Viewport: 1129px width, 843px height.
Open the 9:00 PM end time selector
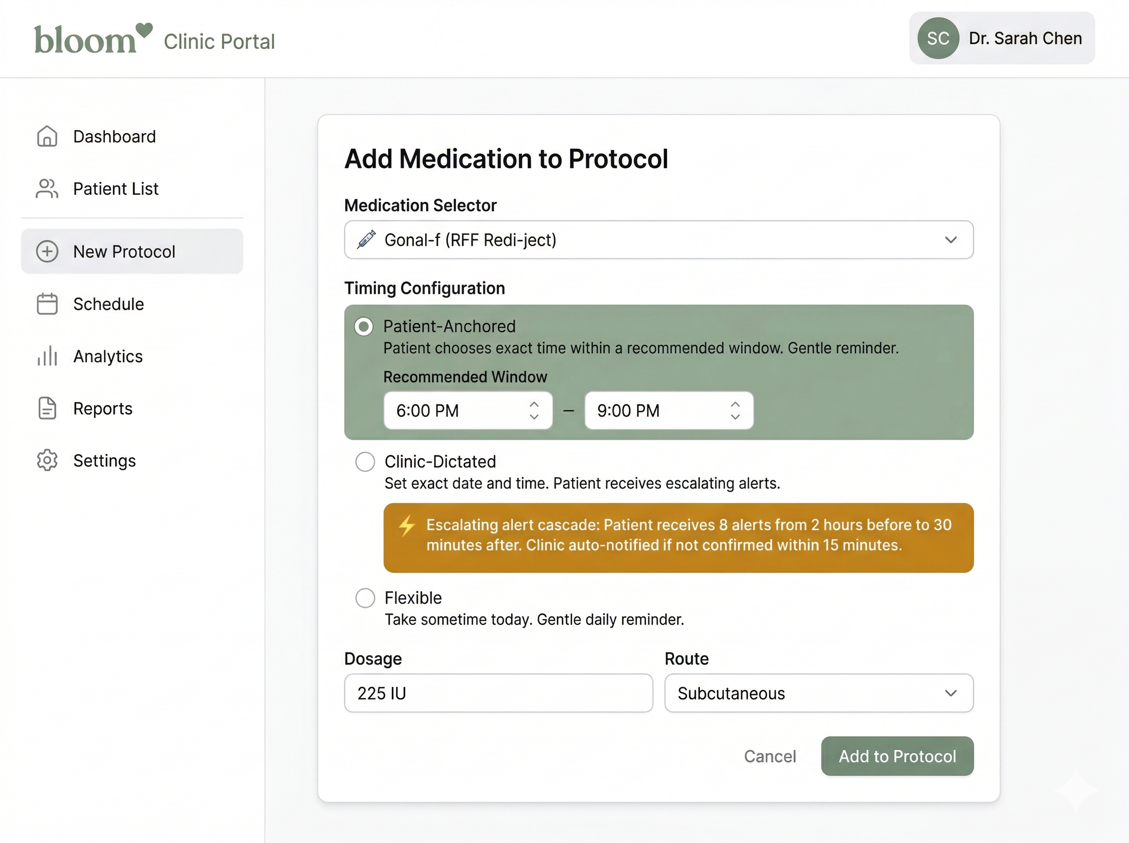[x=668, y=410]
